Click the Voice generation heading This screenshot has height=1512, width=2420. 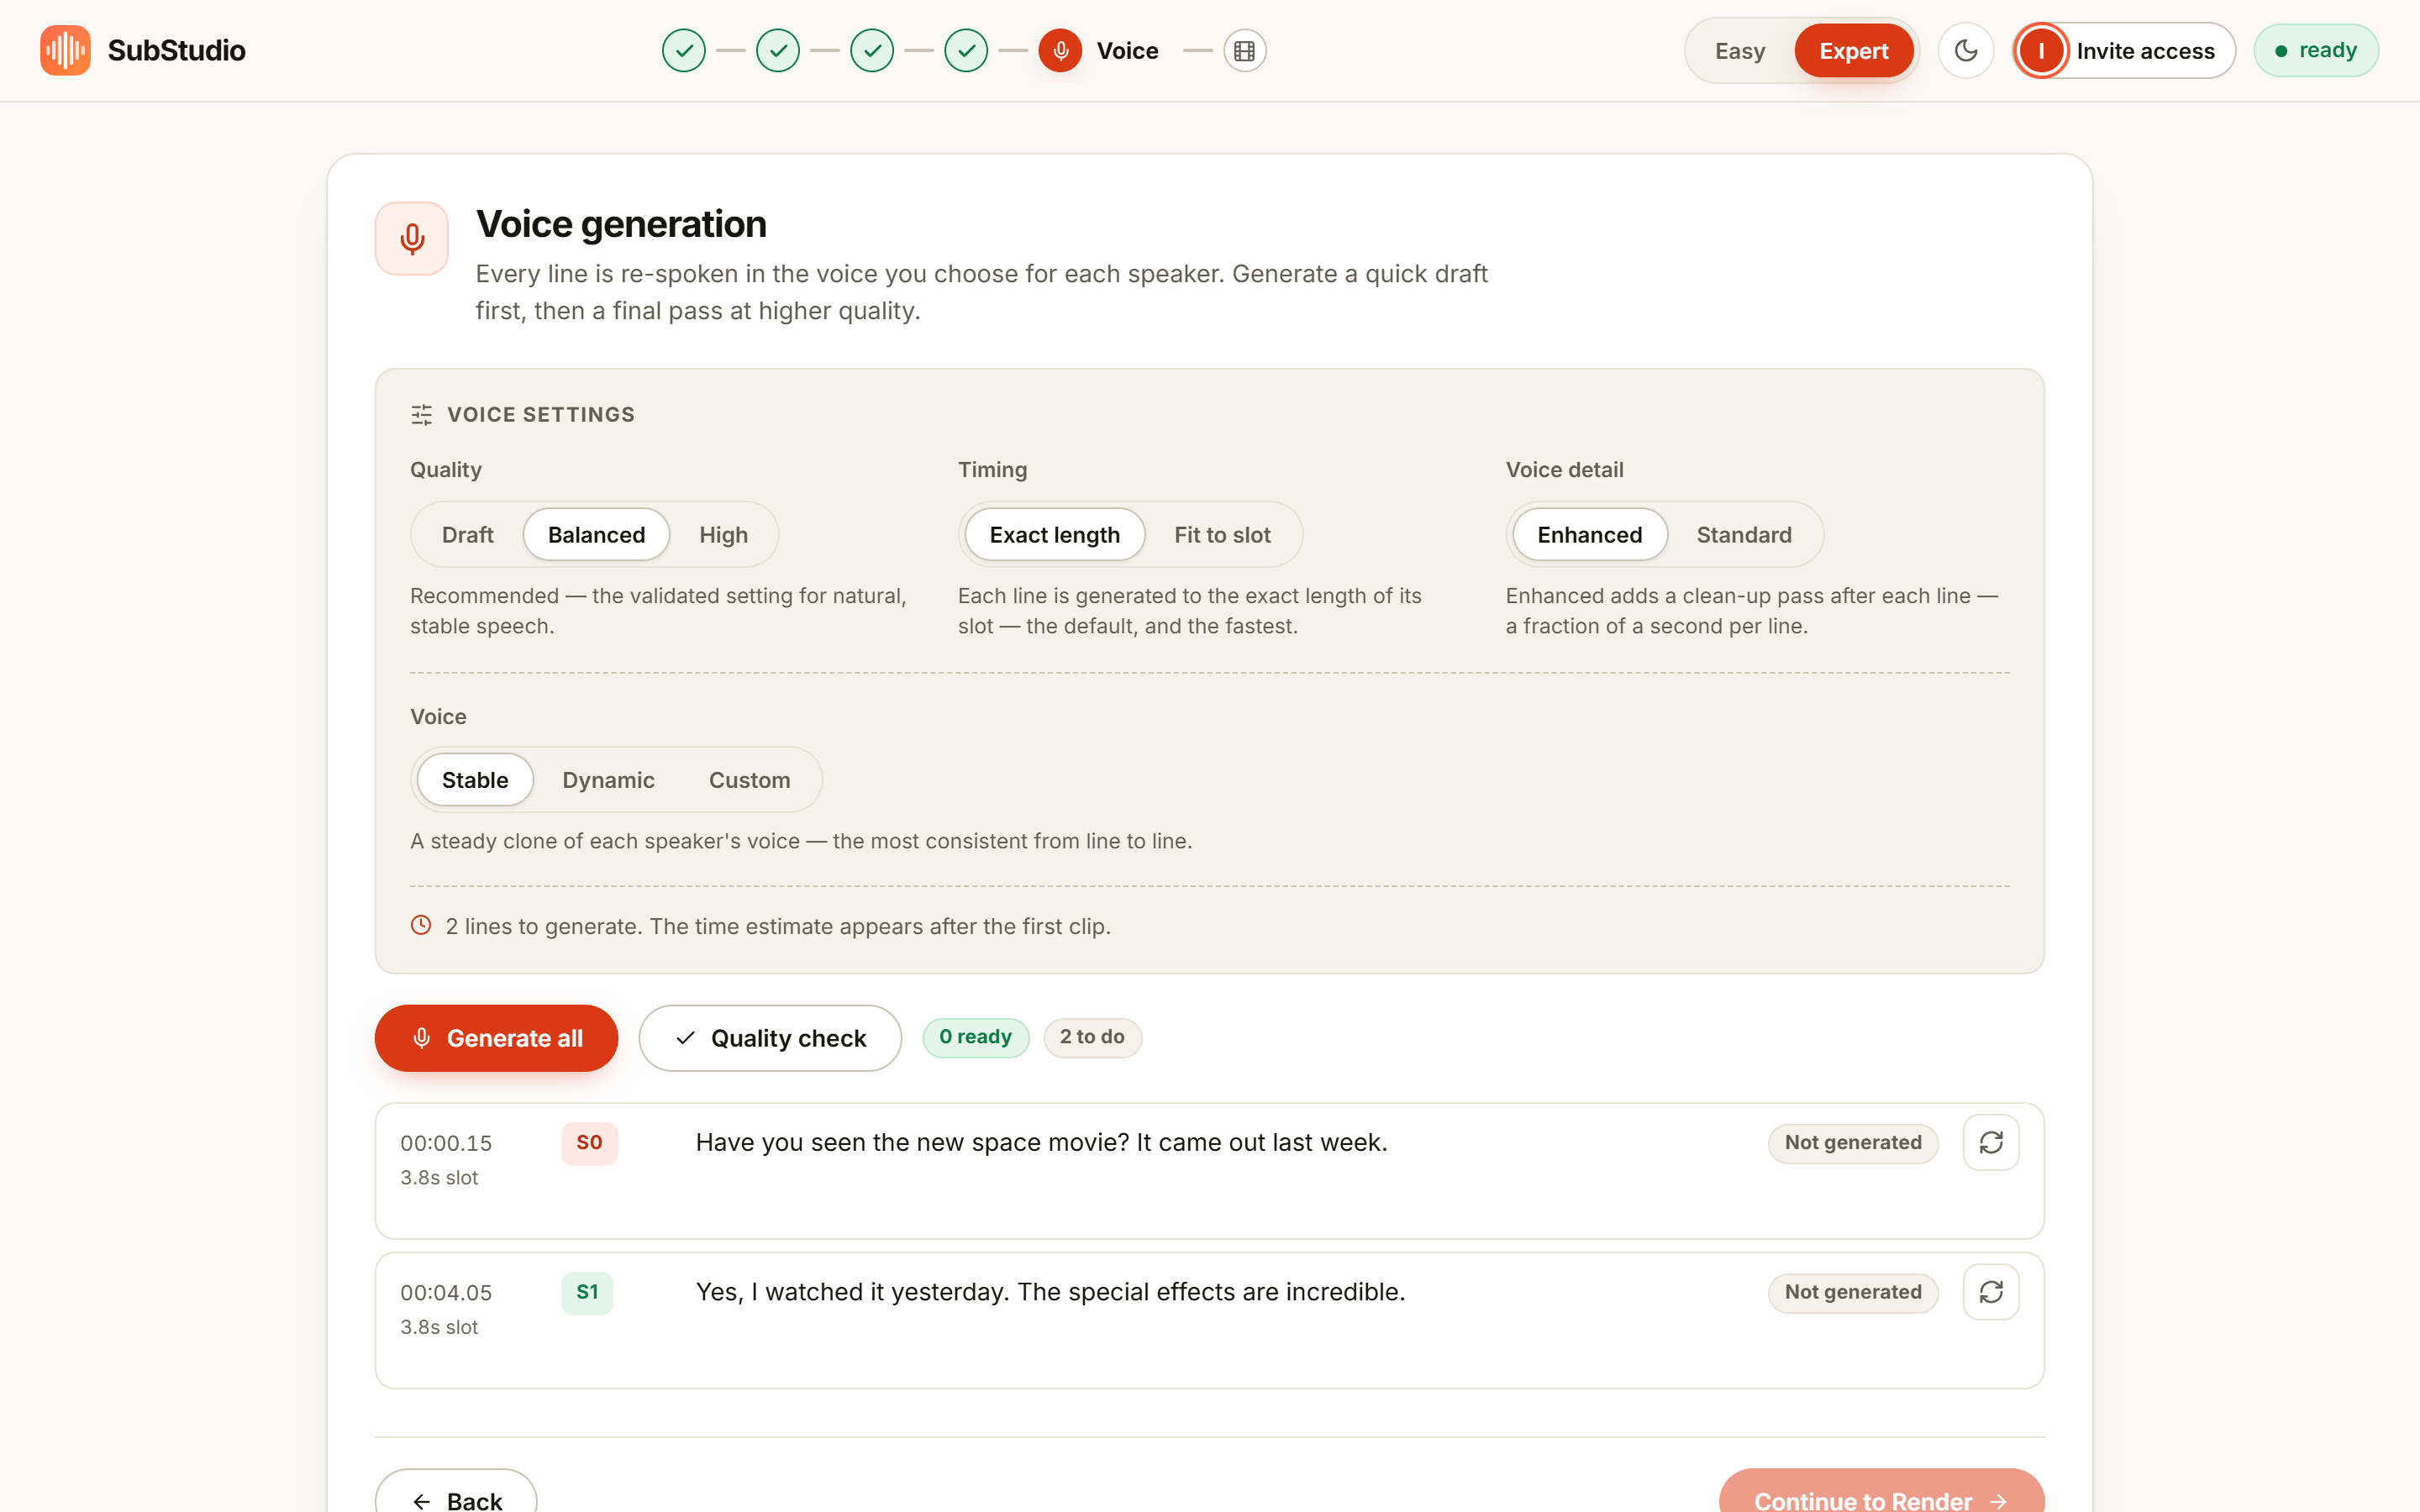(x=621, y=224)
